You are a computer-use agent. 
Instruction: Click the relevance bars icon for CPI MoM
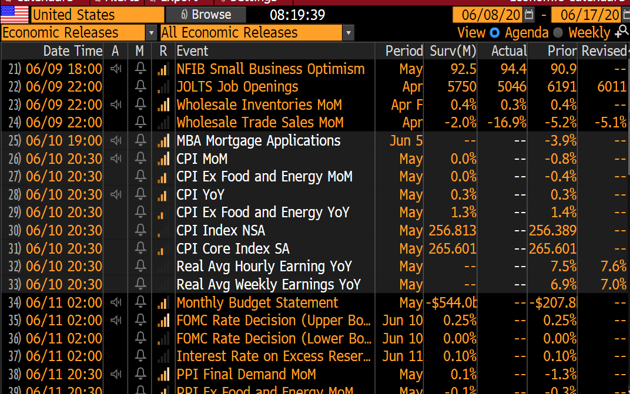[x=163, y=159]
